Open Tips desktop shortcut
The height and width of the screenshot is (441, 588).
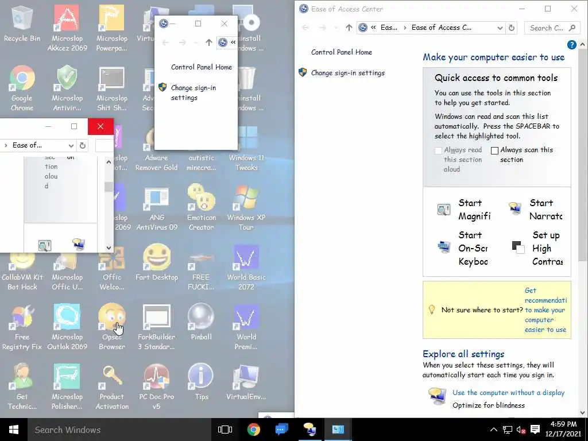[201, 382]
